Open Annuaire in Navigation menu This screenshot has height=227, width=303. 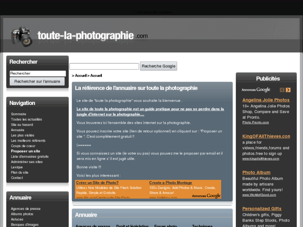(18, 130)
